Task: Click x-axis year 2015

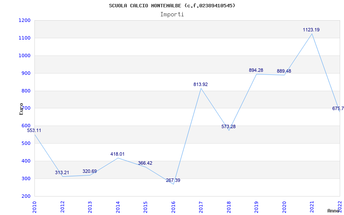Action: coord(145,207)
